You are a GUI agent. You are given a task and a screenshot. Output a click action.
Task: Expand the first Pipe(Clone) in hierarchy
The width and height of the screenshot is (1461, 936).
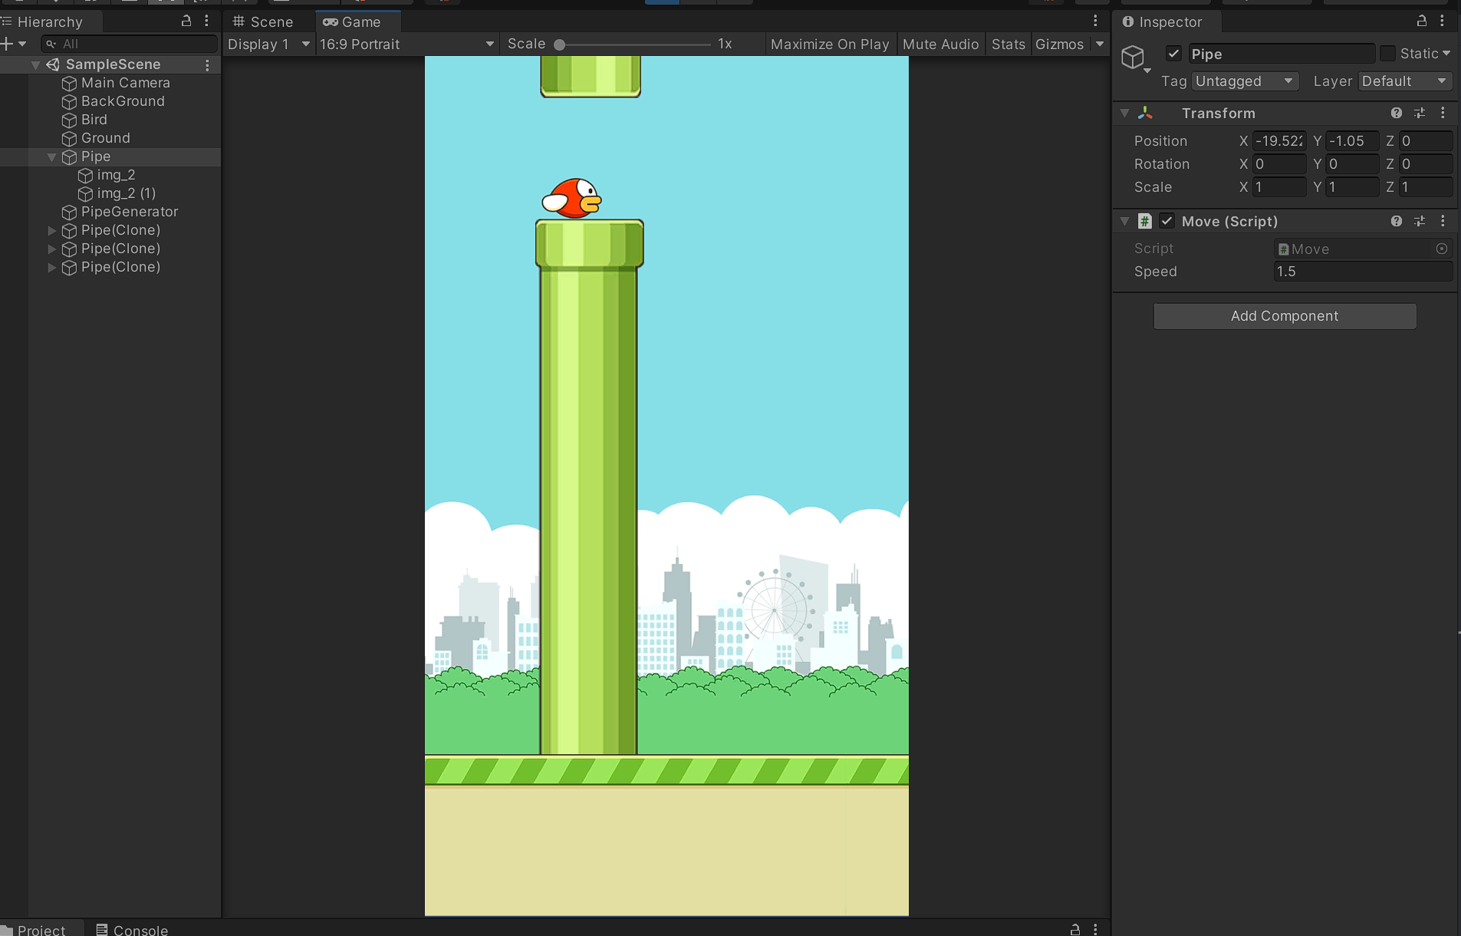[51, 230]
